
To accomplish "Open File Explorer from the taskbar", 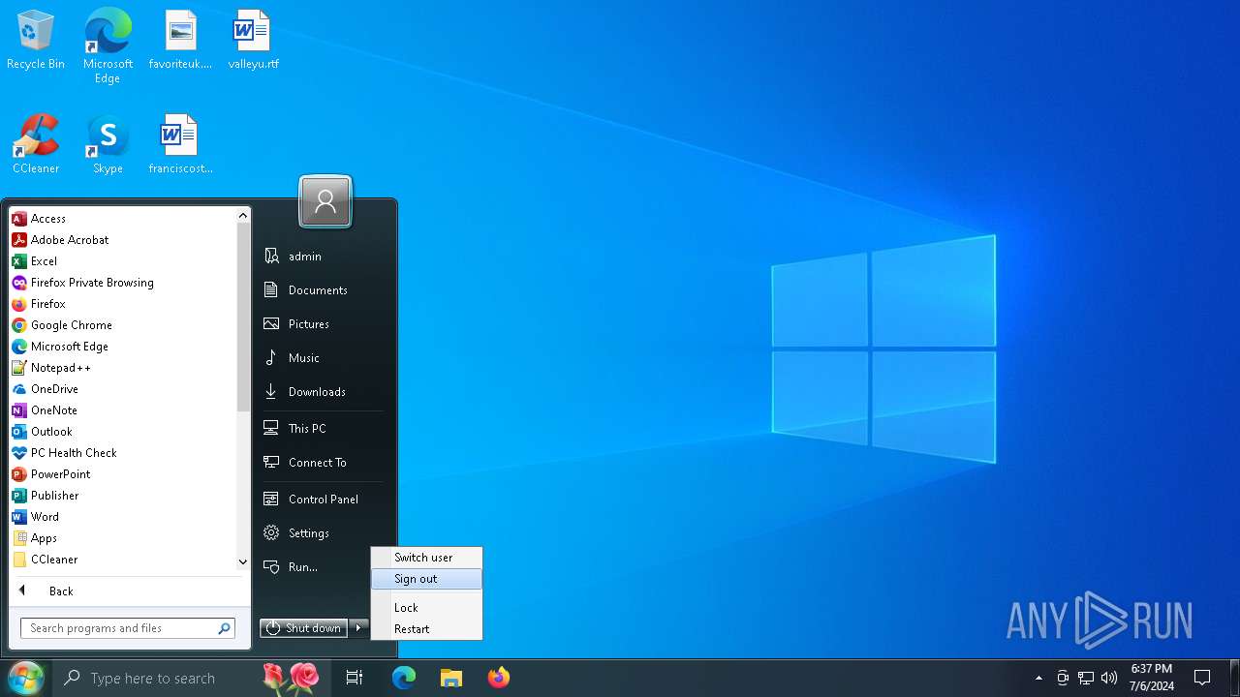I will [x=451, y=678].
